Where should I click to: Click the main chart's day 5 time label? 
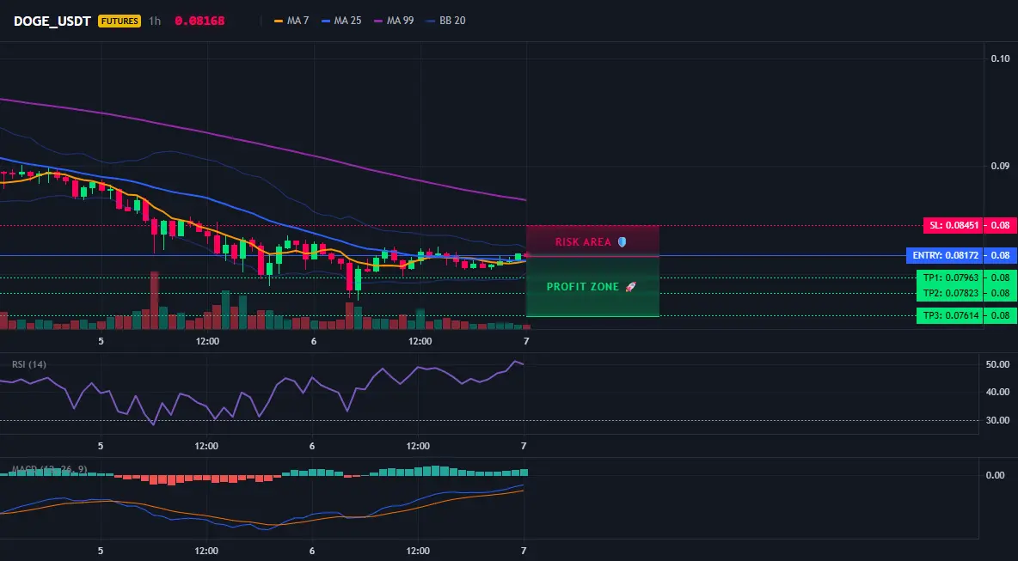pos(101,341)
